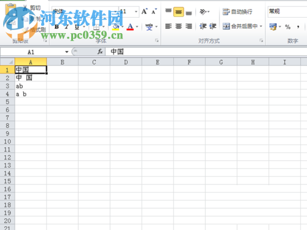The image size is (307, 230).
Task: Click the increase indent icon
Action: (x=213, y=26)
